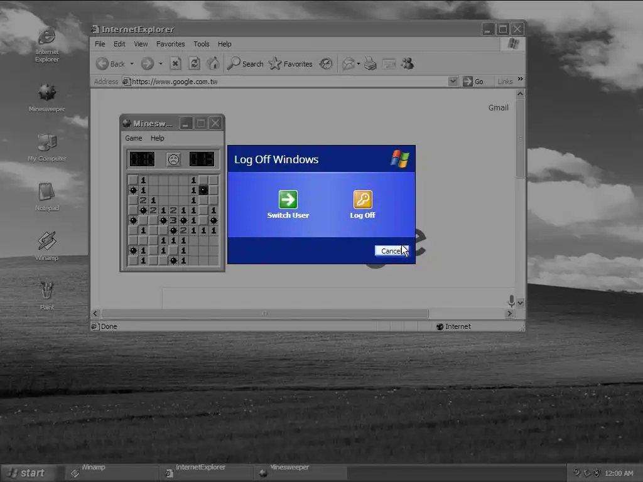The width and height of the screenshot is (643, 482).
Task: Select the Paint desktop icon
Action: [x=46, y=296]
